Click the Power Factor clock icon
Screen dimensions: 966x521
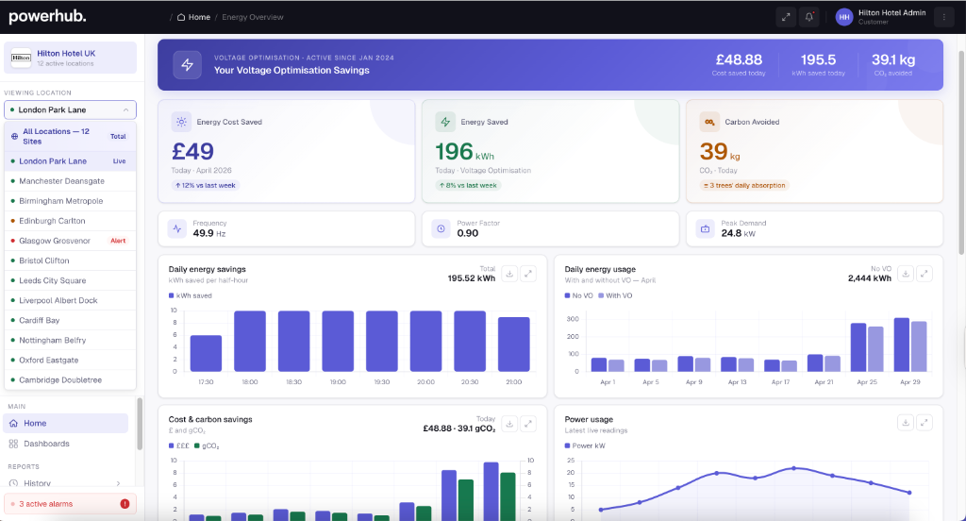tap(441, 228)
